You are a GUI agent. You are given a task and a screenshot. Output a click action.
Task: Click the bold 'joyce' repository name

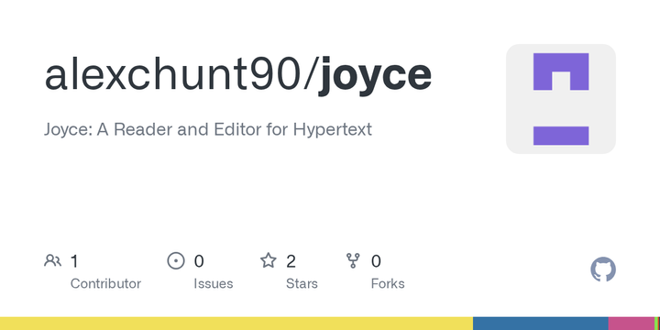click(x=376, y=77)
